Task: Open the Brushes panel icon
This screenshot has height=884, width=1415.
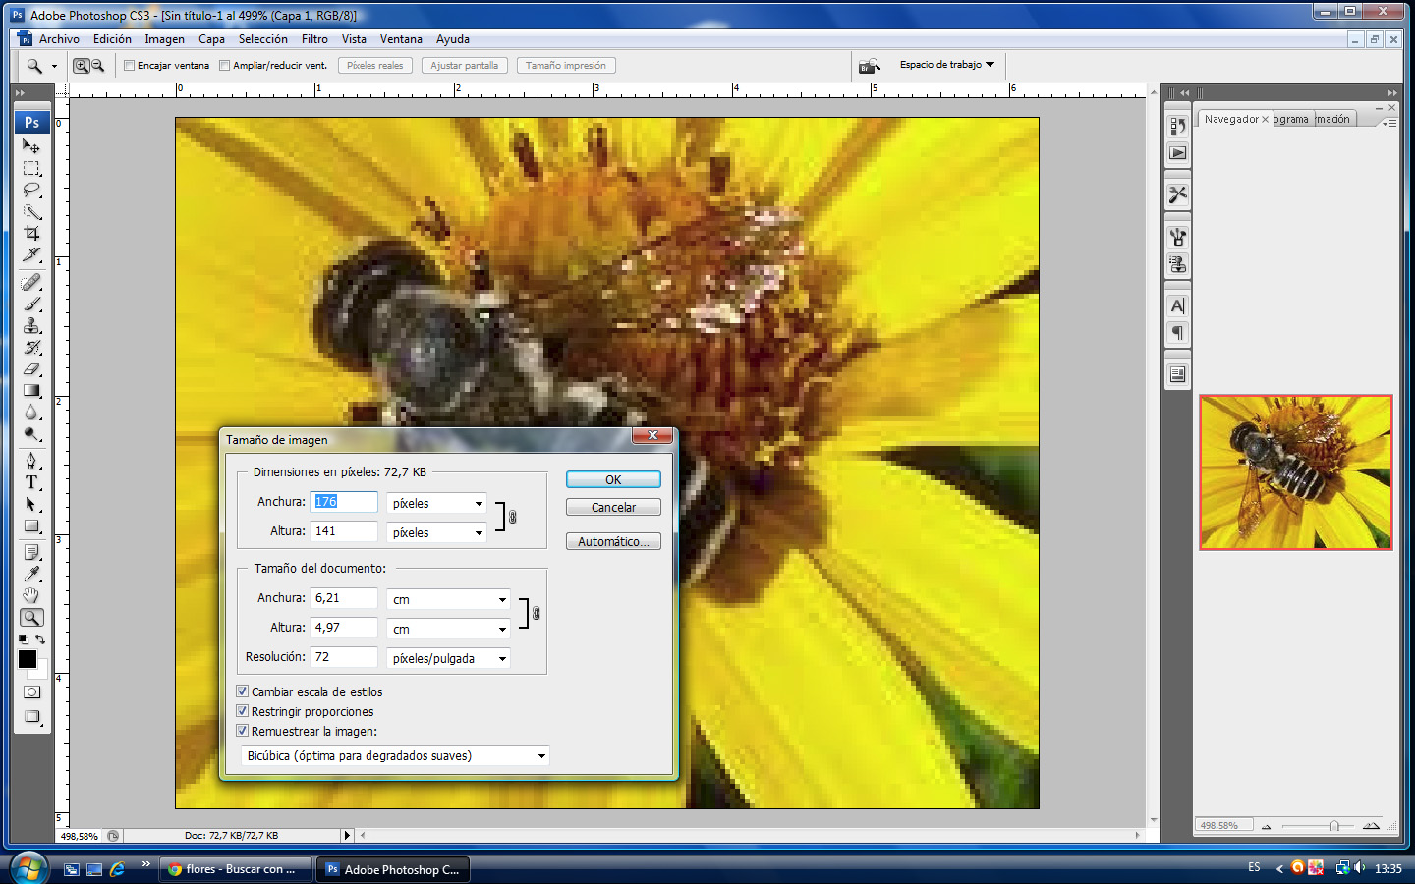Action: pyautogui.click(x=1177, y=237)
